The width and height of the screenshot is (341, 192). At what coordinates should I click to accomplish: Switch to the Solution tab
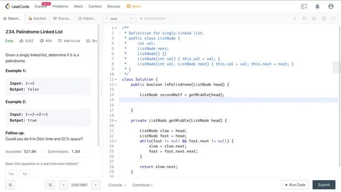pos(37,19)
